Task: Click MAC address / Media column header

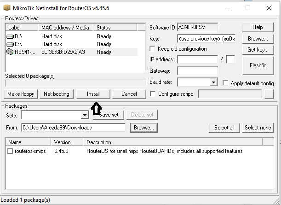Action: click(x=66, y=28)
